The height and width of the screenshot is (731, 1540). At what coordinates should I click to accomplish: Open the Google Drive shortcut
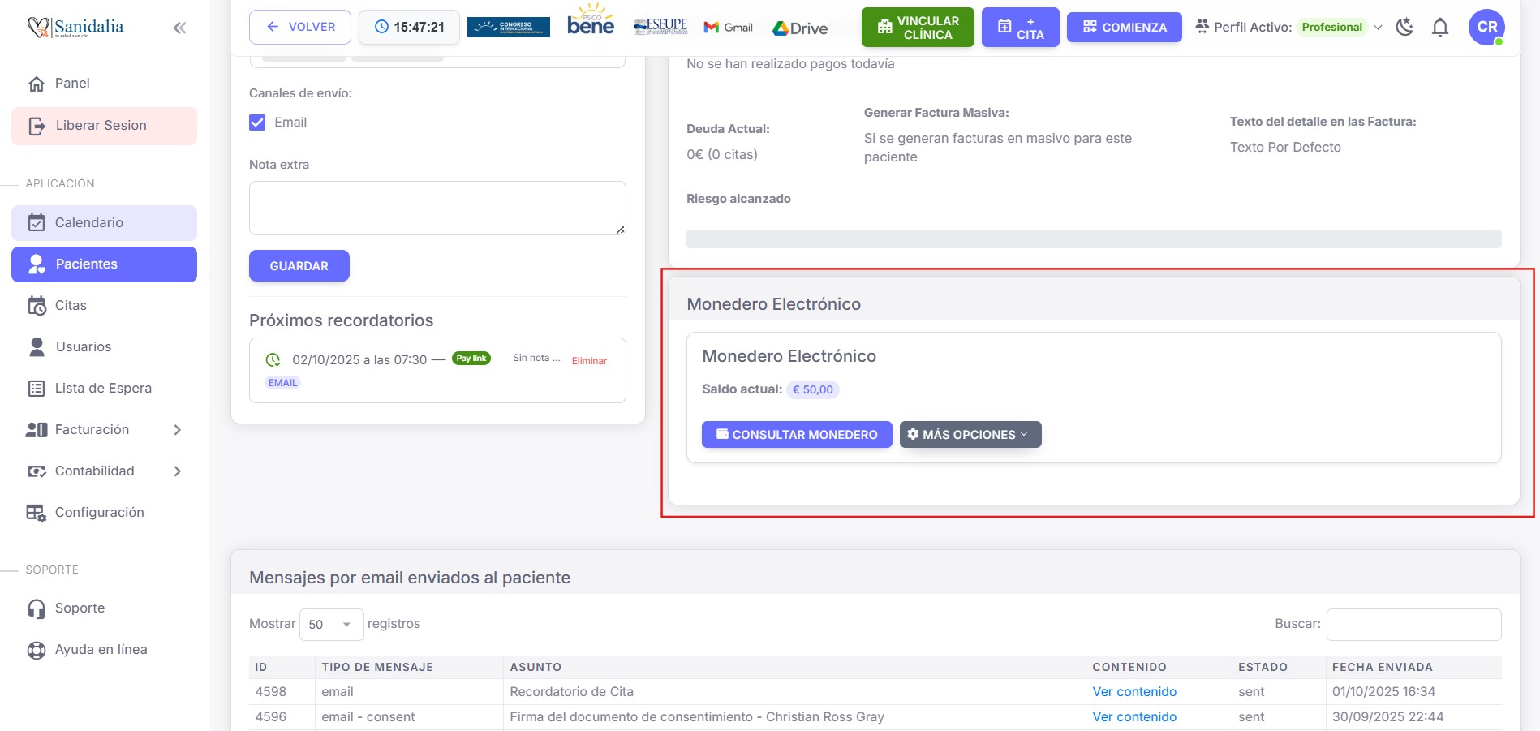[800, 28]
